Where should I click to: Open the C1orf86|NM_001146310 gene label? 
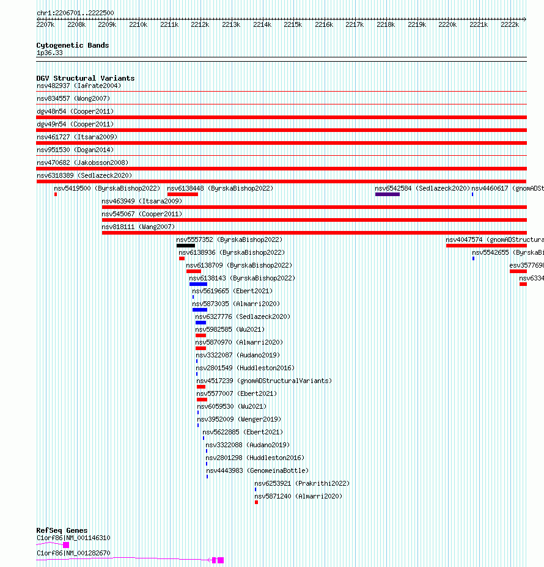[73, 538]
